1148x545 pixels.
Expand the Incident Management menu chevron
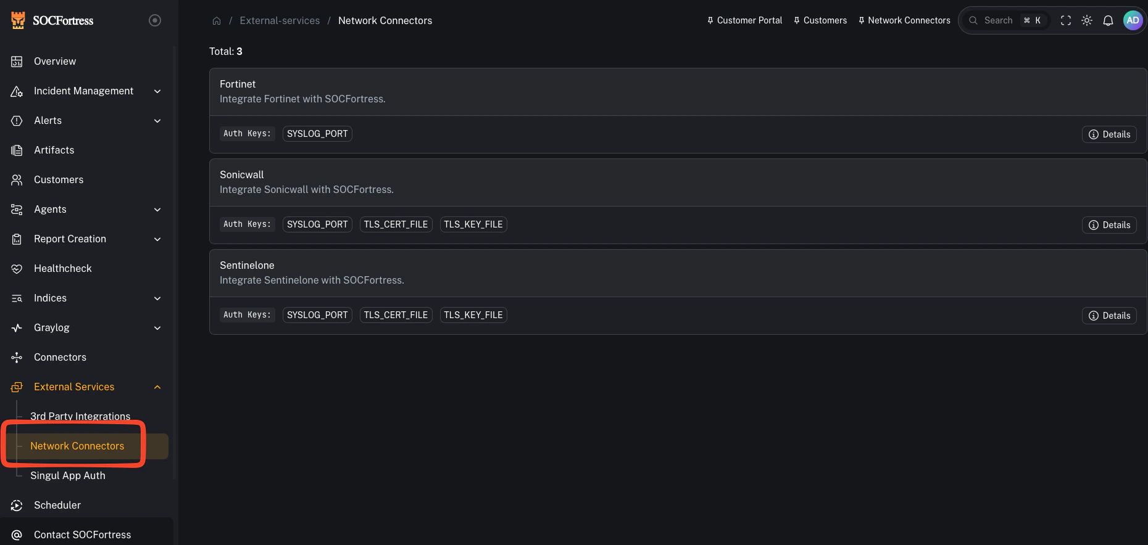tap(157, 91)
